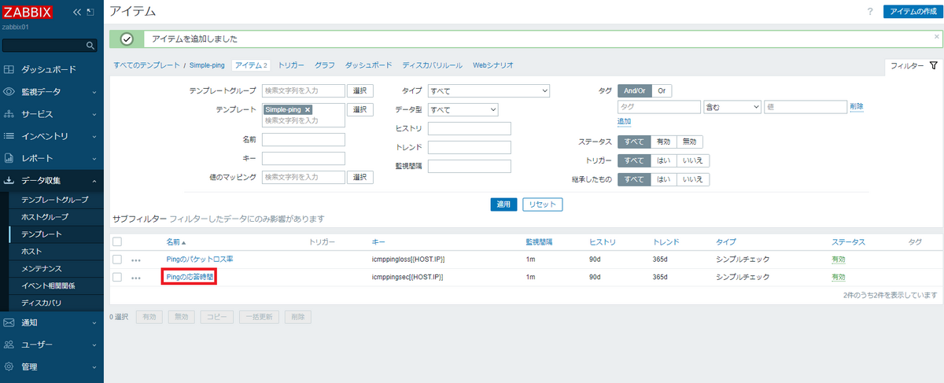Screen dimensions: 944x383
Task: Tick the select-all items checkbox
Action: click(x=117, y=241)
